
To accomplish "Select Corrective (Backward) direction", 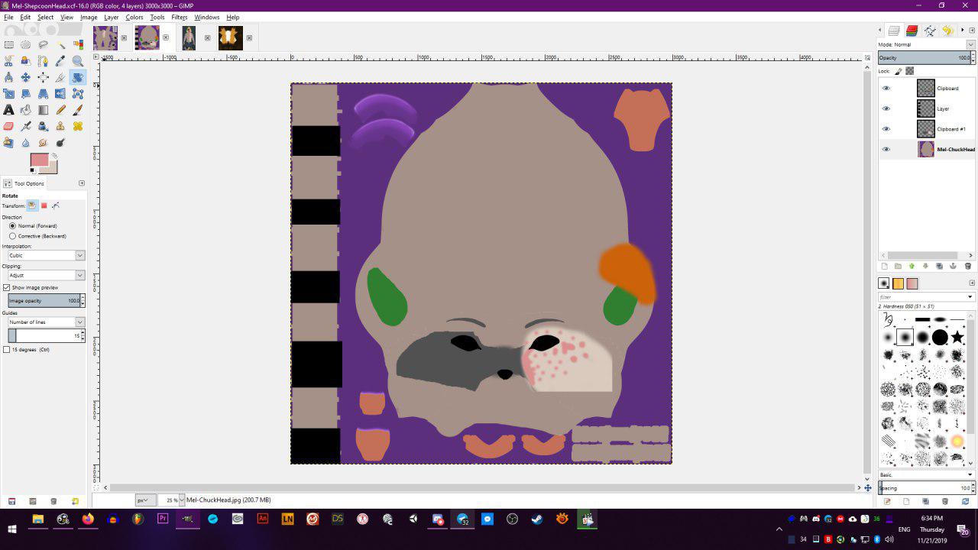I will [12, 236].
